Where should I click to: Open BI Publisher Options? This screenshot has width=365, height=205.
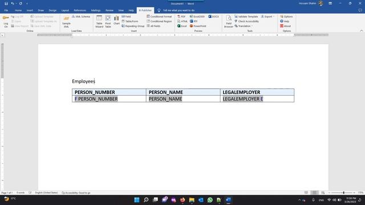[x=286, y=17]
